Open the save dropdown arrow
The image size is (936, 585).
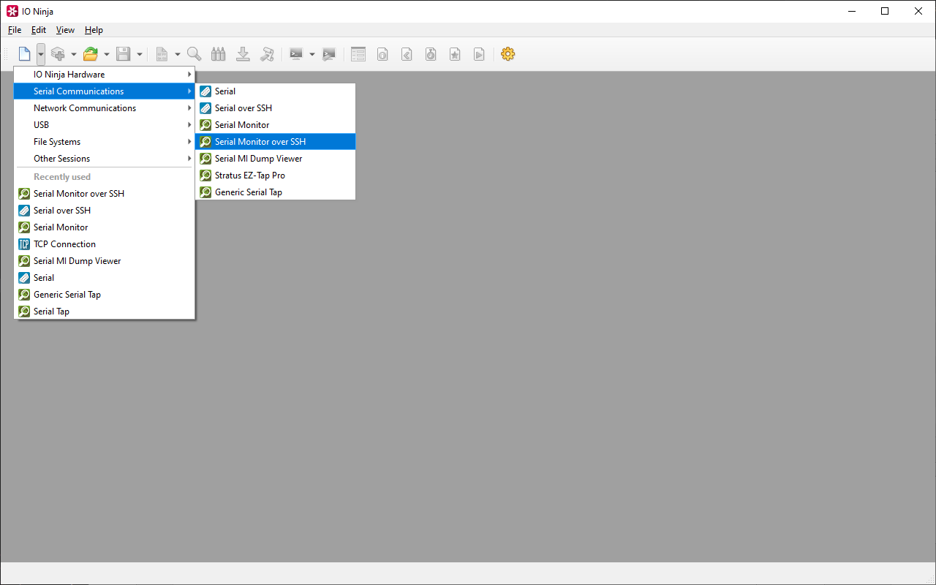tap(140, 54)
